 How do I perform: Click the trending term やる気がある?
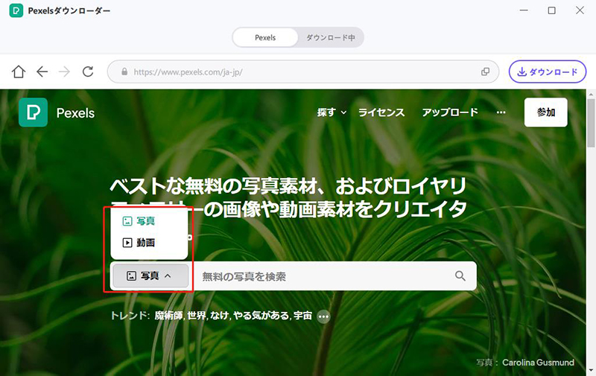(261, 316)
